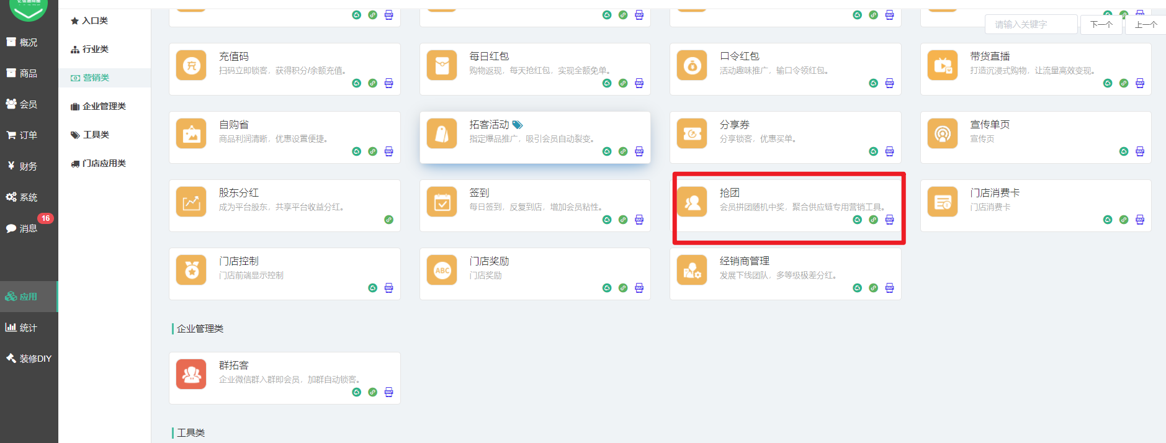Click the green logo at top left
This screenshot has height=443, width=1166.
pos(29,9)
